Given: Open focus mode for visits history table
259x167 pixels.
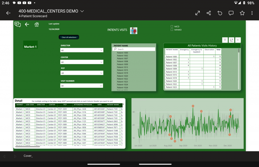Looking at the screenshot, I should point(231,40).
